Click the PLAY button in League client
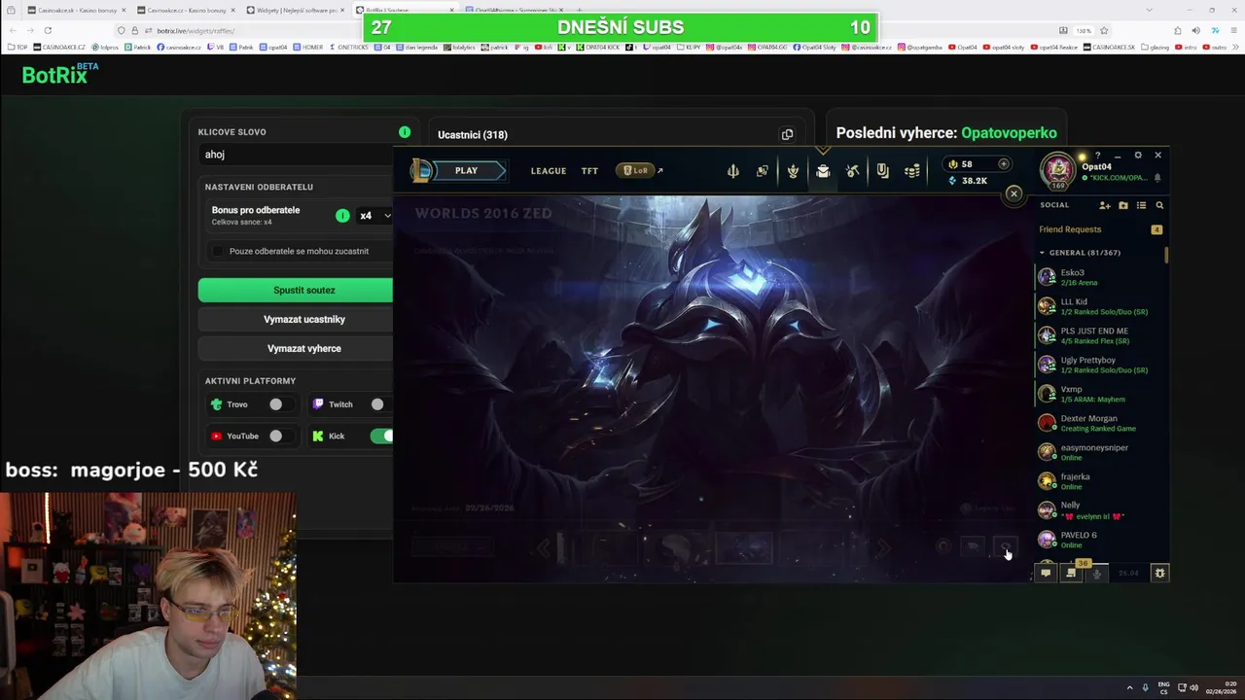This screenshot has height=700, width=1245. [x=466, y=171]
